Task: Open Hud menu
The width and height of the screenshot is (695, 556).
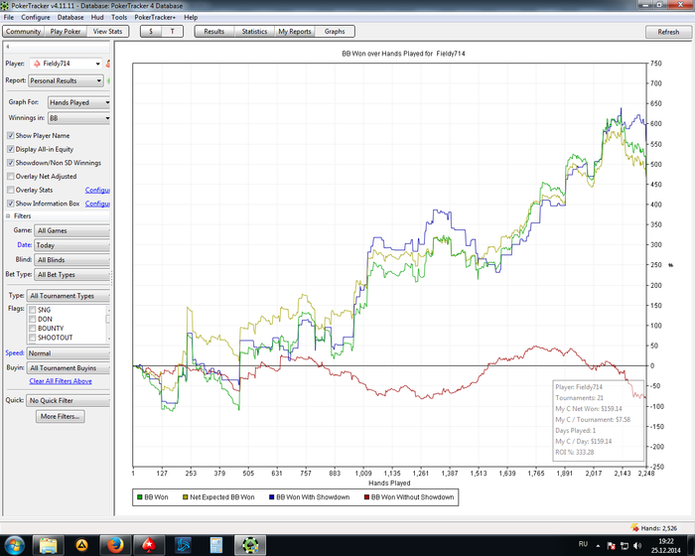Action: [97, 17]
